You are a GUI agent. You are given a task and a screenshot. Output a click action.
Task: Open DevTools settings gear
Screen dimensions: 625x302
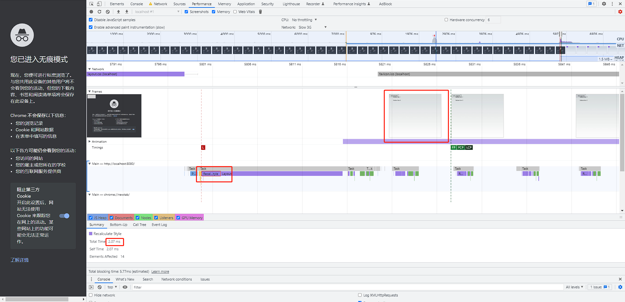[x=604, y=4]
